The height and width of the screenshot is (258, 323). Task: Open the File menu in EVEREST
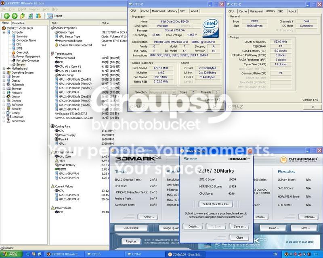[4, 9]
